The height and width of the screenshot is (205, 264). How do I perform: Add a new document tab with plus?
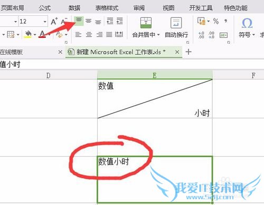click(x=188, y=52)
